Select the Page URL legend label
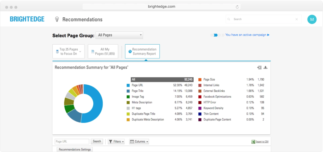323x152 pixels. coord(138,85)
